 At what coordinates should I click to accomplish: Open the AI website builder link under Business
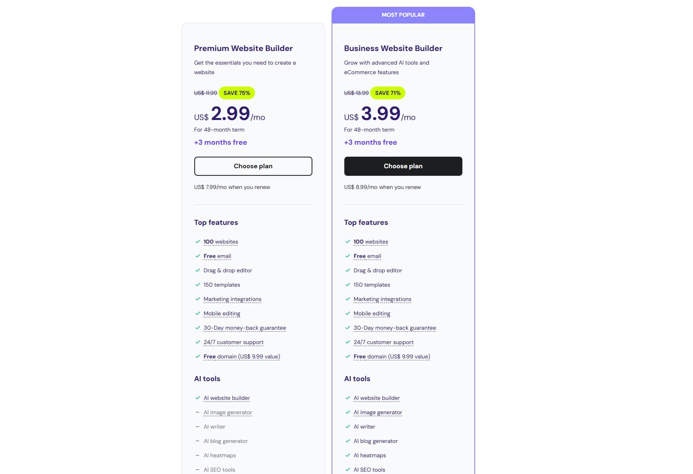[x=377, y=398]
